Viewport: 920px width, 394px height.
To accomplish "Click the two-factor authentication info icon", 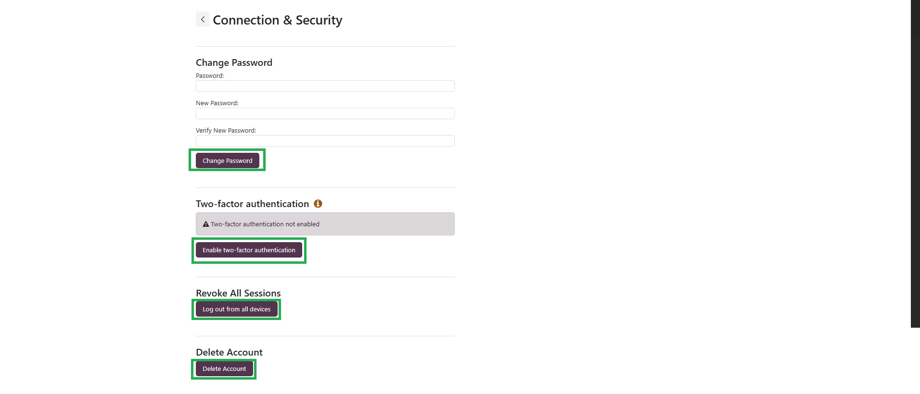I will coord(318,204).
